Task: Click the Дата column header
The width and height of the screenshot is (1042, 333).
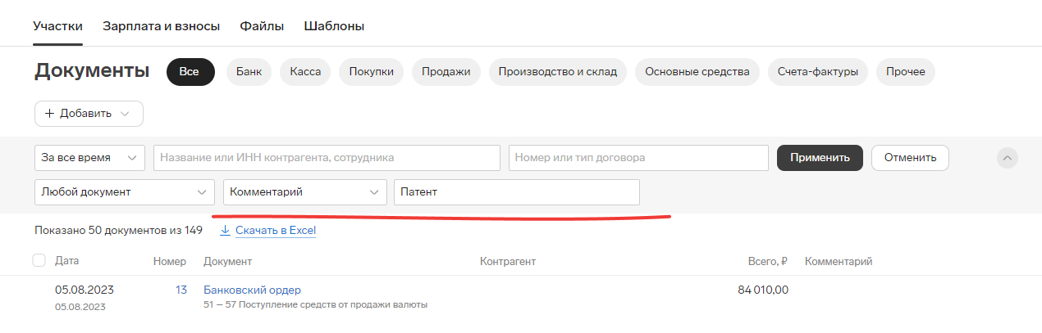Action: pos(66,261)
